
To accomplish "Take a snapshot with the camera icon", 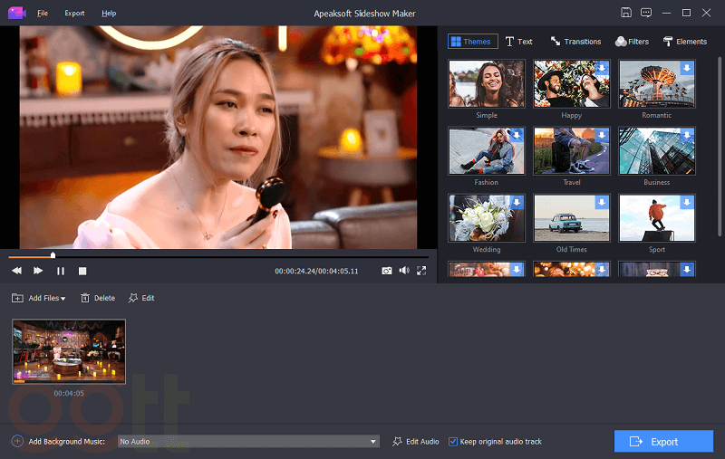I will [387, 271].
